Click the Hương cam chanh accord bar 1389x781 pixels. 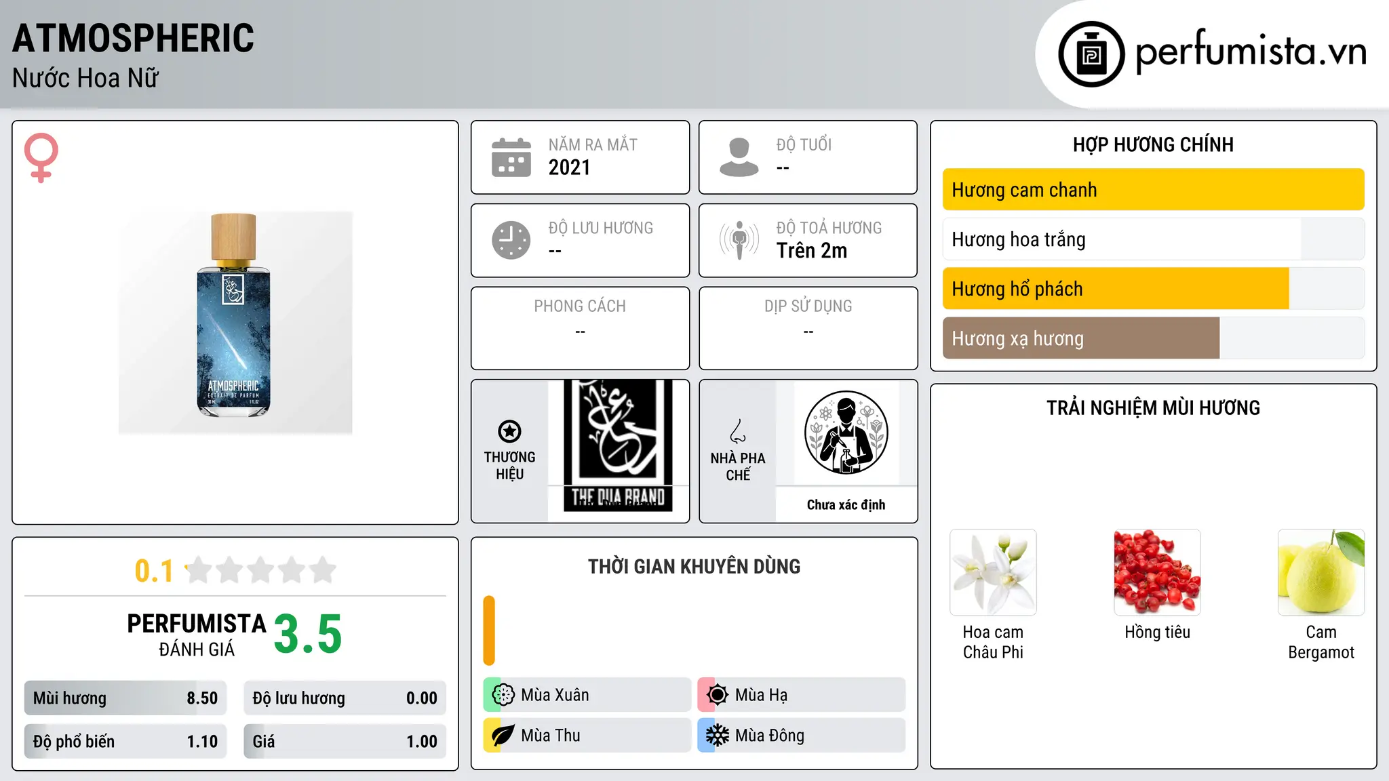tap(1154, 190)
